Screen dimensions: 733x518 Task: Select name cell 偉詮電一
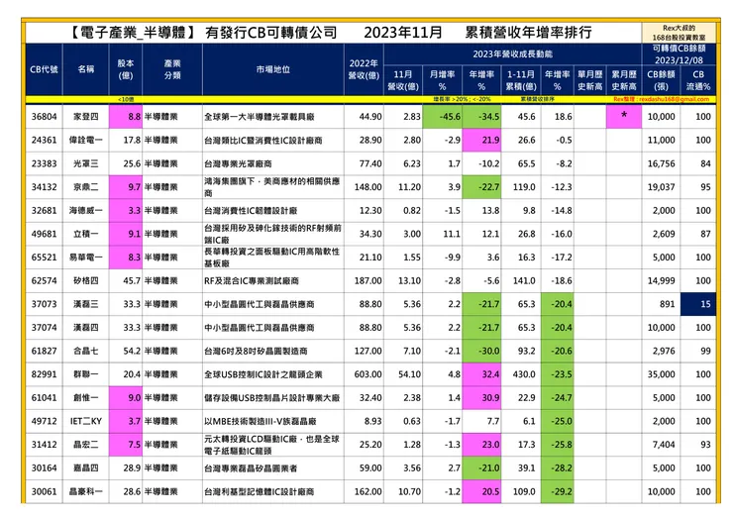(85, 140)
